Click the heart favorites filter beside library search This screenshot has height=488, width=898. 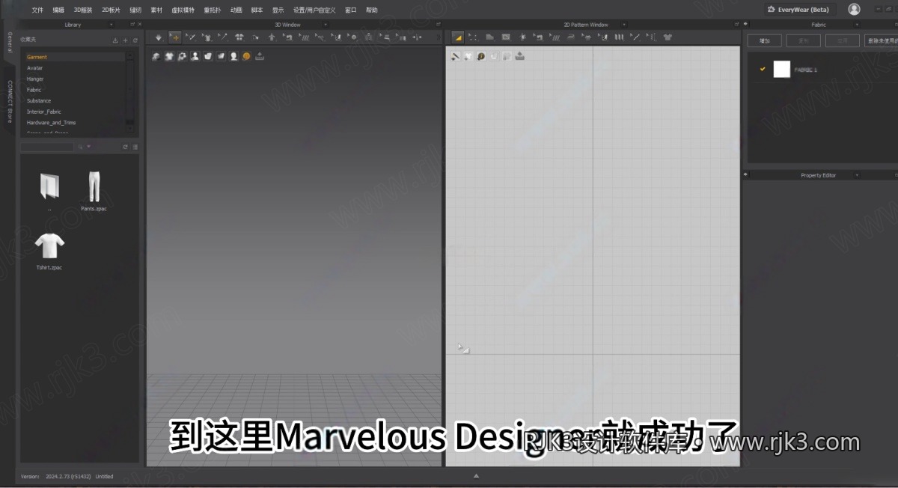(x=88, y=147)
